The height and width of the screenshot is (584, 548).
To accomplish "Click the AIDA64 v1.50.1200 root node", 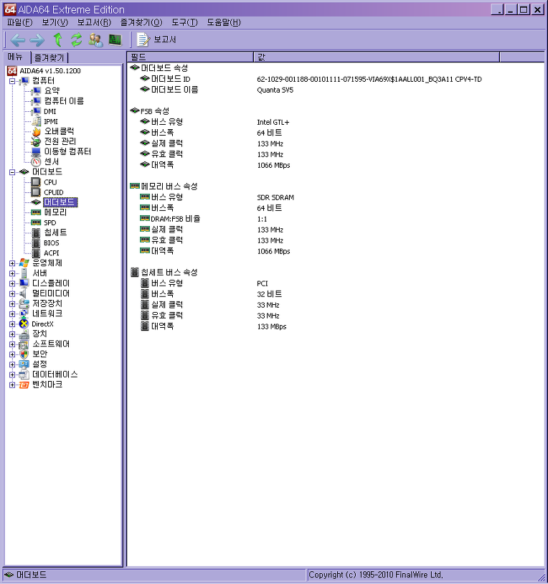I will click(50, 71).
